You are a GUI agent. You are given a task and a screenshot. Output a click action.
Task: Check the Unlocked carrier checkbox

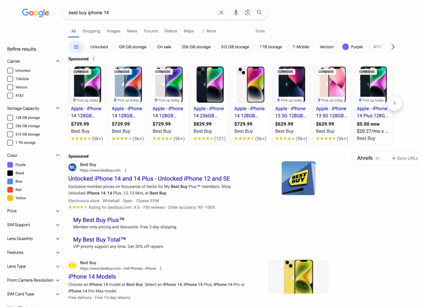point(10,71)
